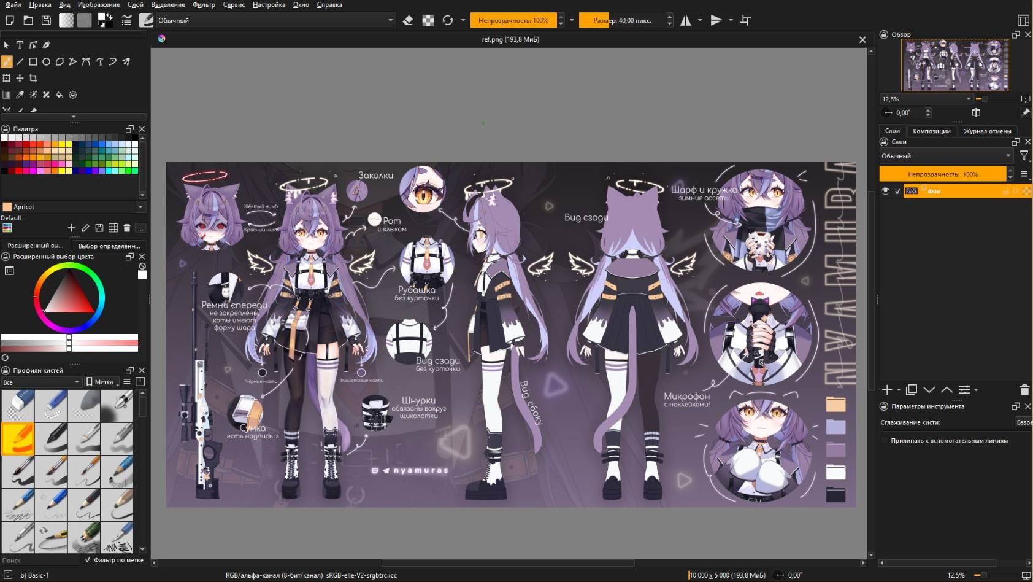
Task: Select the Gradient tool
Action: [x=6, y=95]
